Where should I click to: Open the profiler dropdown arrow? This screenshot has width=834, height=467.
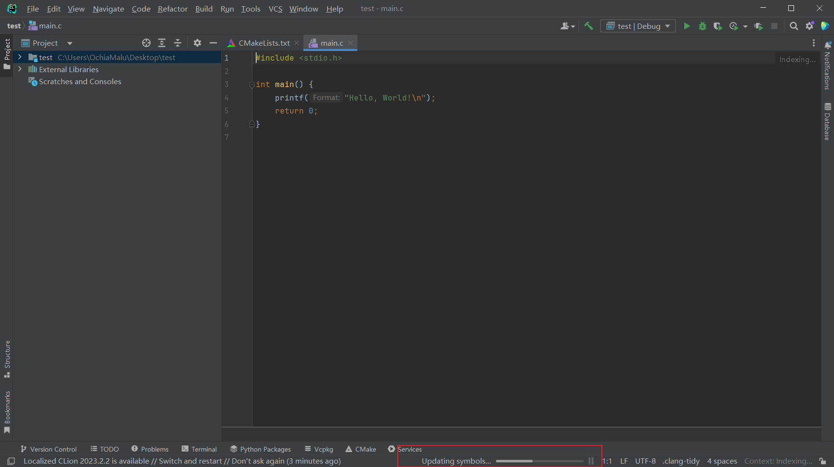pyautogui.click(x=745, y=26)
